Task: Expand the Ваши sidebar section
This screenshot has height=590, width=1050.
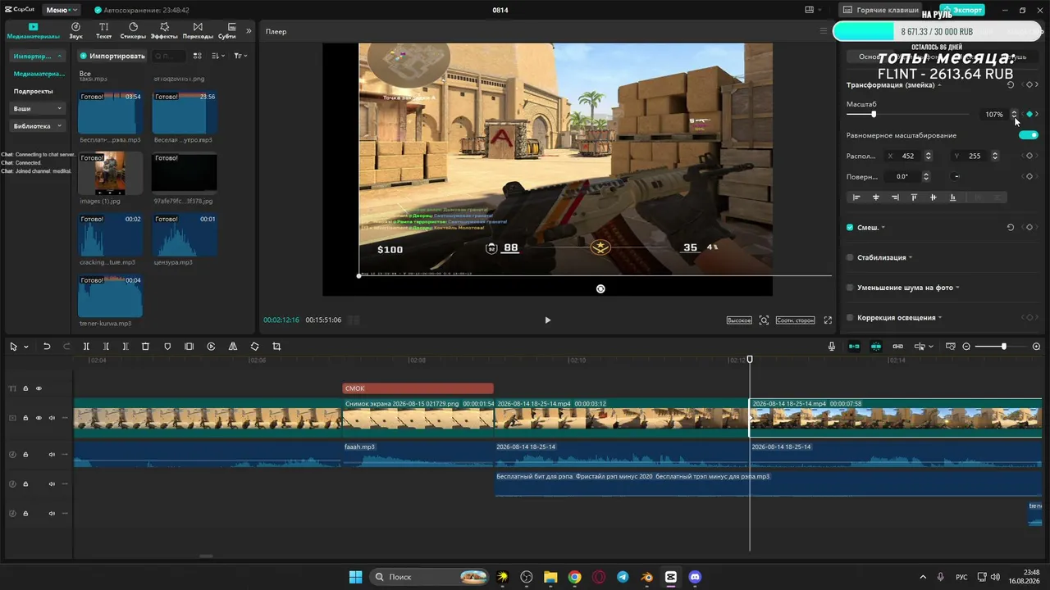Action: click(x=38, y=108)
